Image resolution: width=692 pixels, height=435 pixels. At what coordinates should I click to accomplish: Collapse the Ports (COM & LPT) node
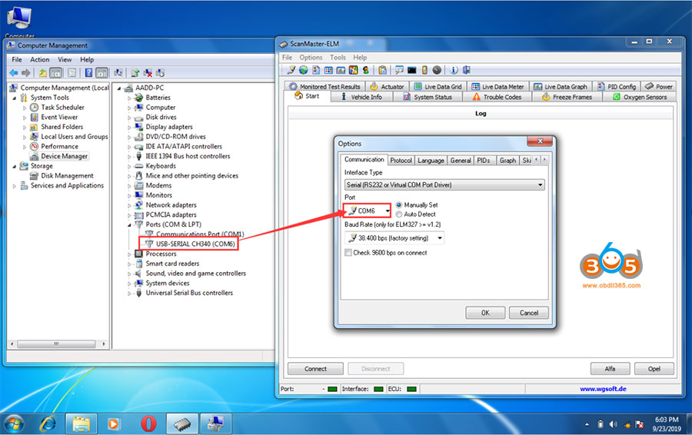point(129,225)
